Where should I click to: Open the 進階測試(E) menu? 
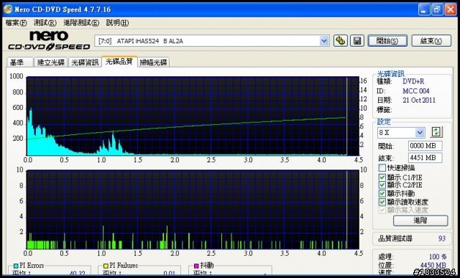[x=81, y=23]
